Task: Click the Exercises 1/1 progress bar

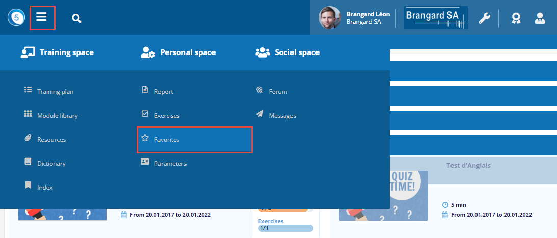Action: point(285,228)
